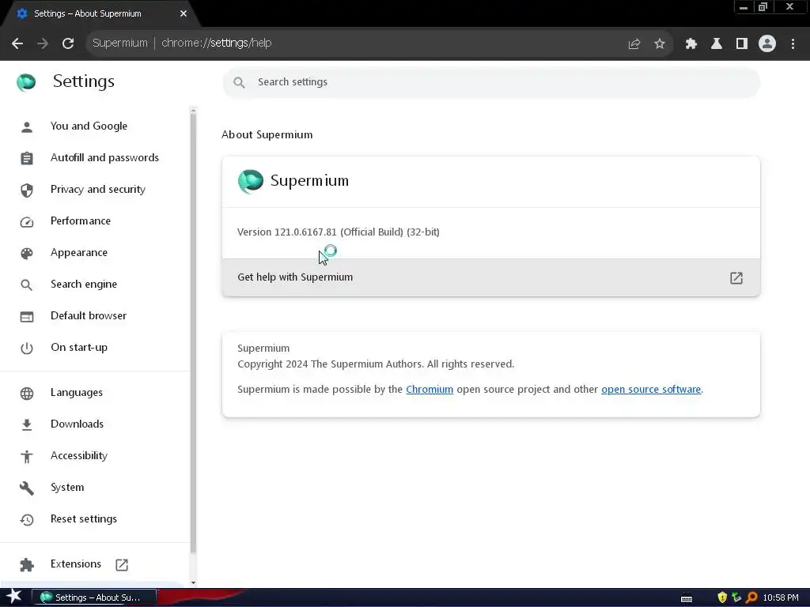This screenshot has height=607, width=810.
Task: Open the Start menu star button
Action: 13,598
